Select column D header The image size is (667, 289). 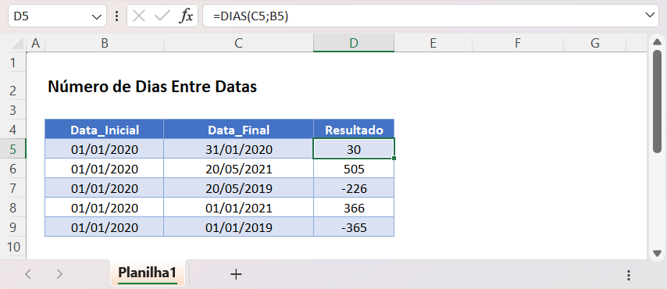(354, 43)
